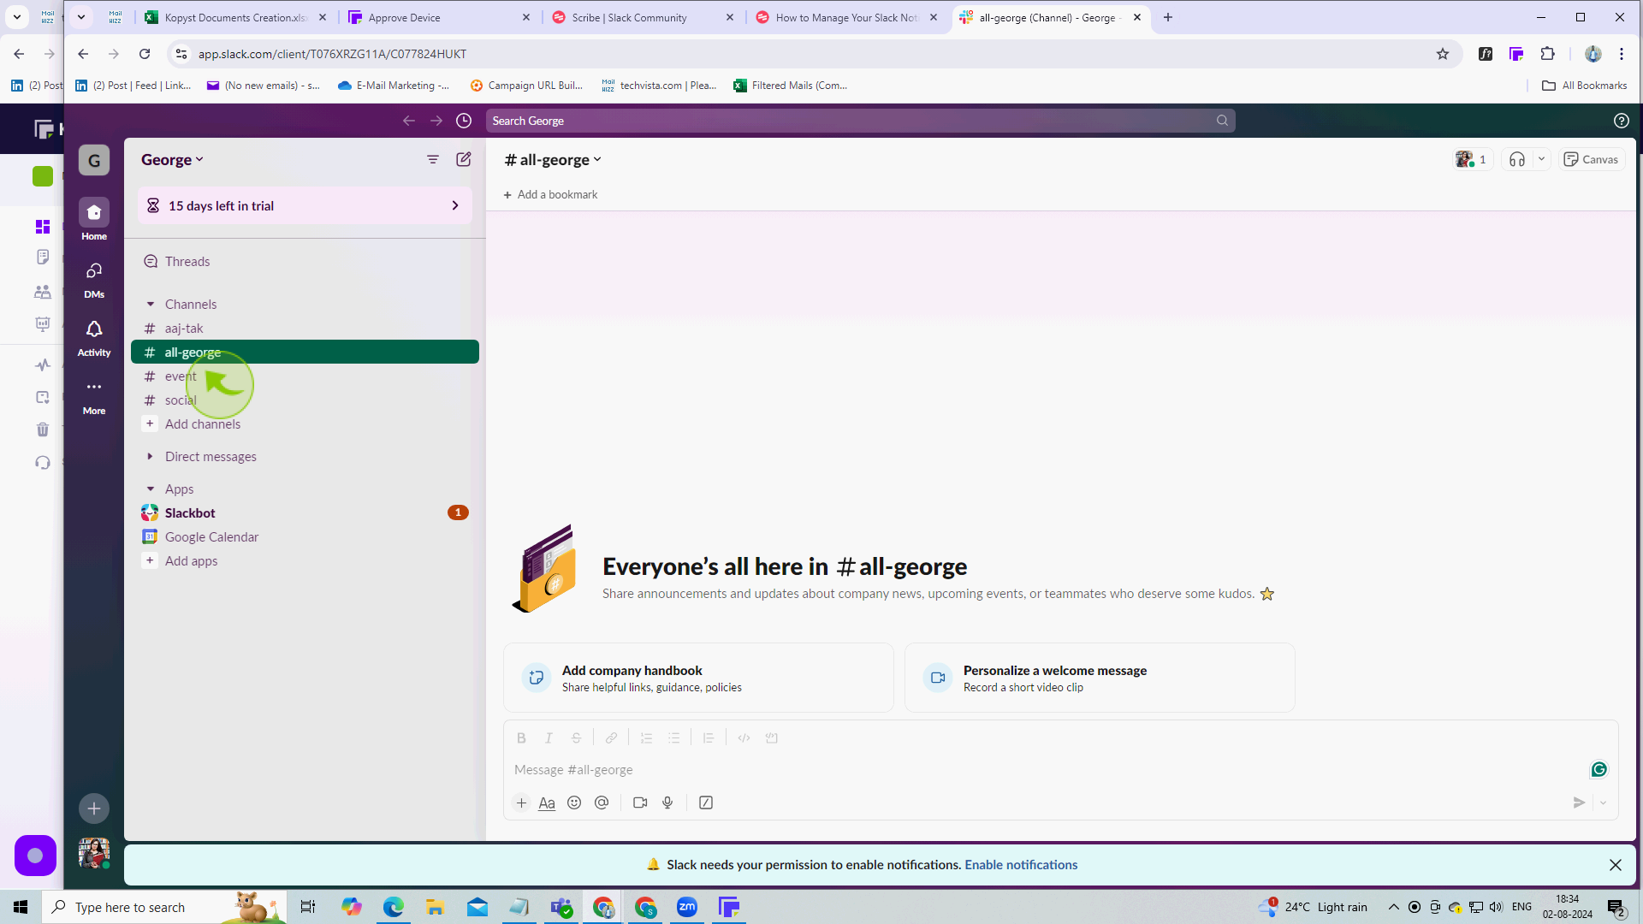The image size is (1643, 924).
Task: Open the #all-george channel header dropdown
Action: click(x=553, y=160)
